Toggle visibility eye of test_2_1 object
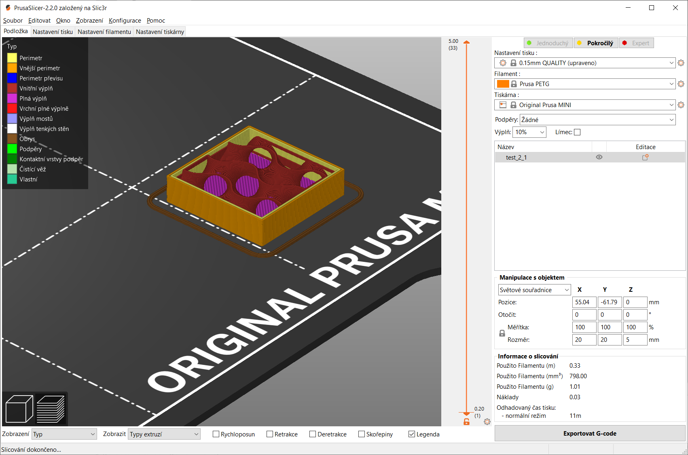This screenshot has height=455, width=688. tap(599, 158)
